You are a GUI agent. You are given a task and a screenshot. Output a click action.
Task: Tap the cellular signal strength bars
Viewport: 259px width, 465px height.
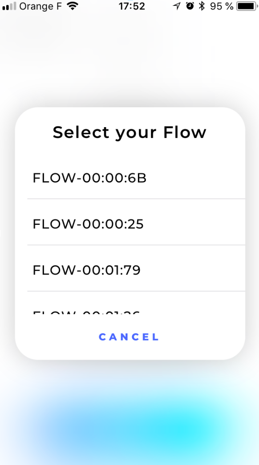click(9, 6)
